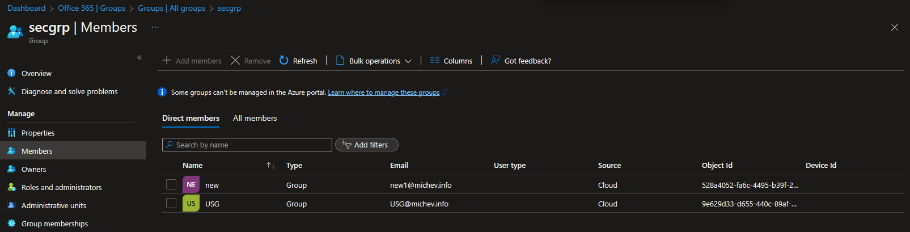Switch to the Direct members tab
The image size is (910, 232).
[x=191, y=118]
